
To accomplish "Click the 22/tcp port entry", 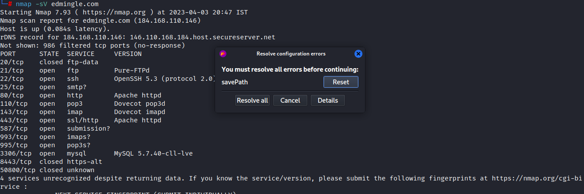I will tap(12, 79).
